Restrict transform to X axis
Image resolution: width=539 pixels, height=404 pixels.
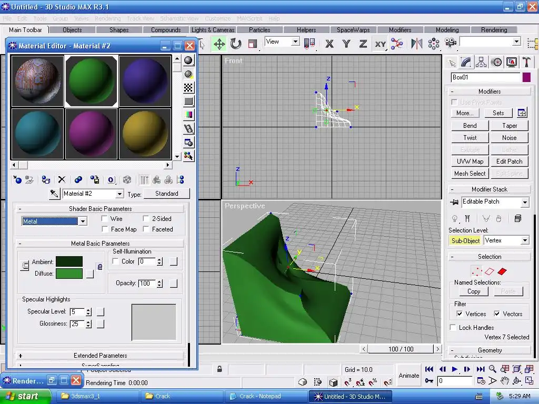click(x=330, y=44)
